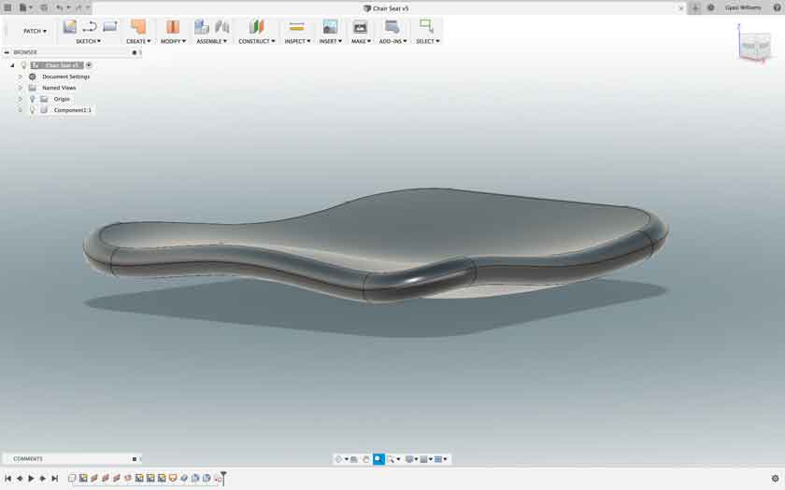Open the INSERT menu
The width and height of the screenshot is (785, 490).
[x=331, y=41]
